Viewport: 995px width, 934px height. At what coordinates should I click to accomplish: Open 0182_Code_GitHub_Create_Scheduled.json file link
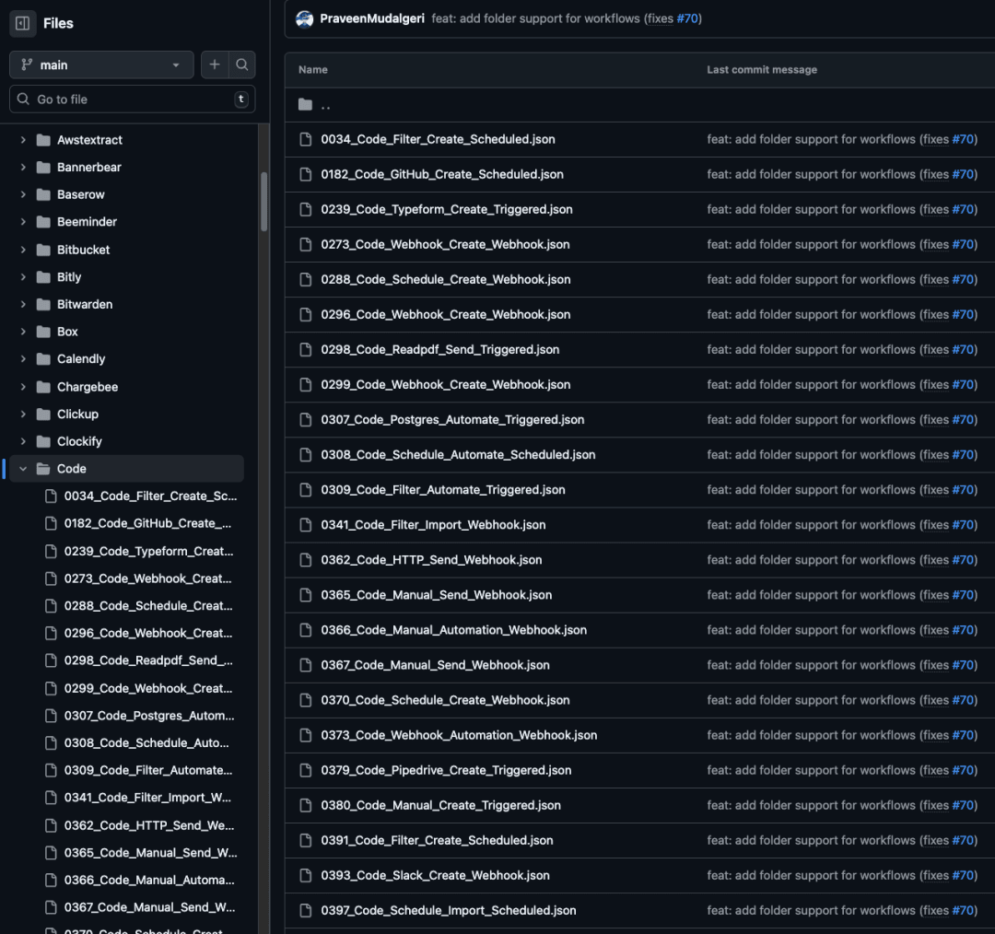(x=442, y=174)
